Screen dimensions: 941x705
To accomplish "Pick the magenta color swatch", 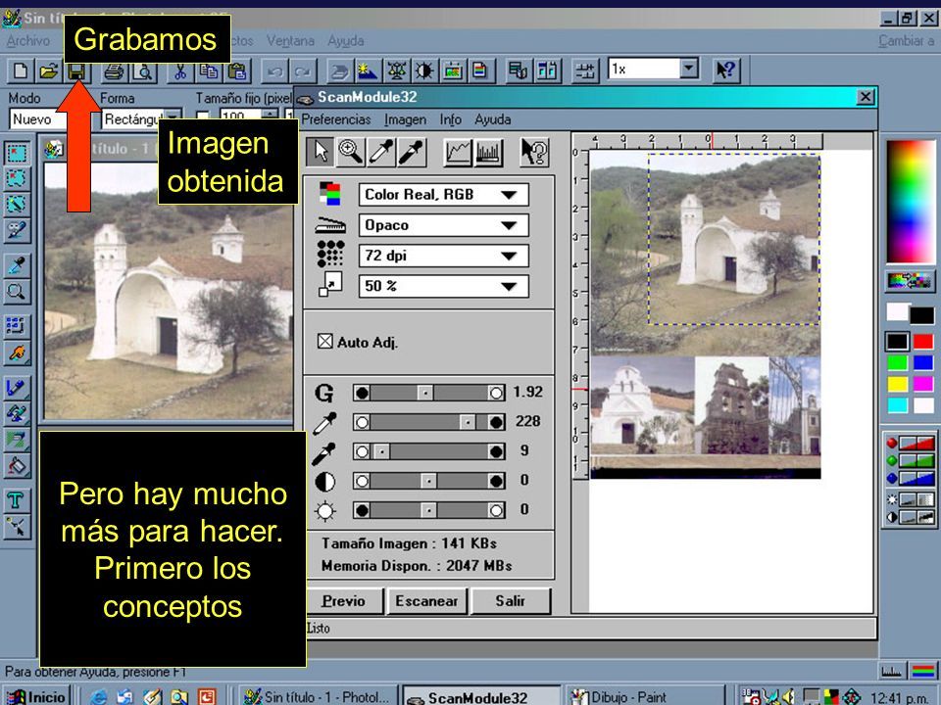I will click(923, 384).
